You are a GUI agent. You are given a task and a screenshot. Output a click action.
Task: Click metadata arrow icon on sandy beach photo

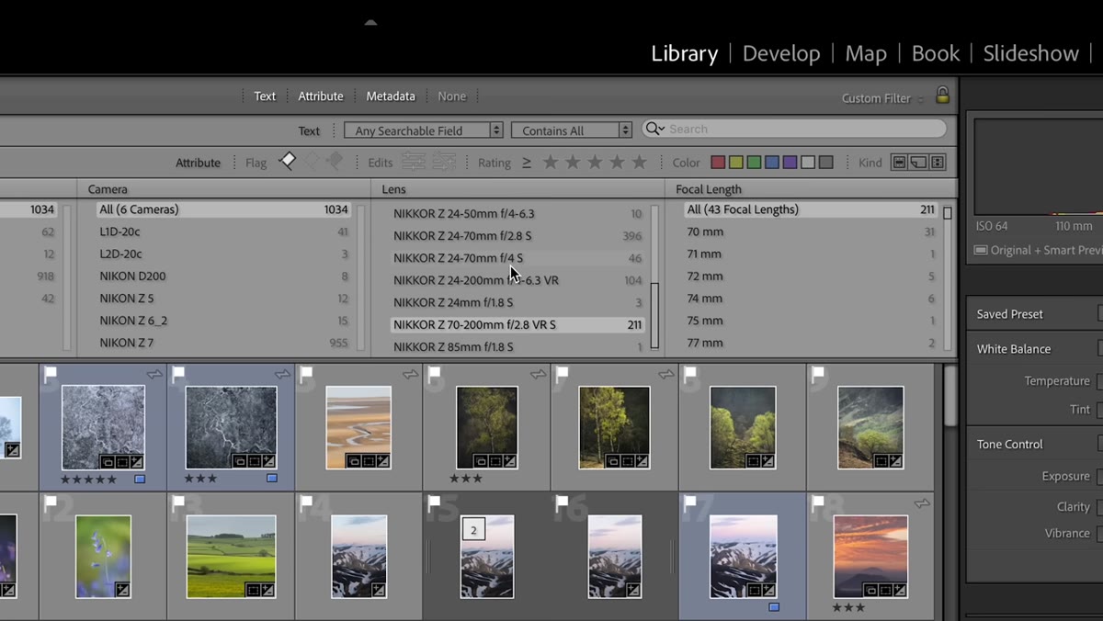tap(410, 374)
